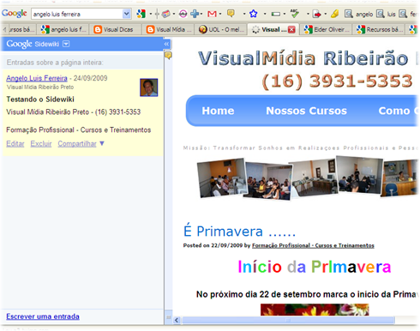Open the Gmail icon's dropdown arrow

pyautogui.click(x=220, y=14)
